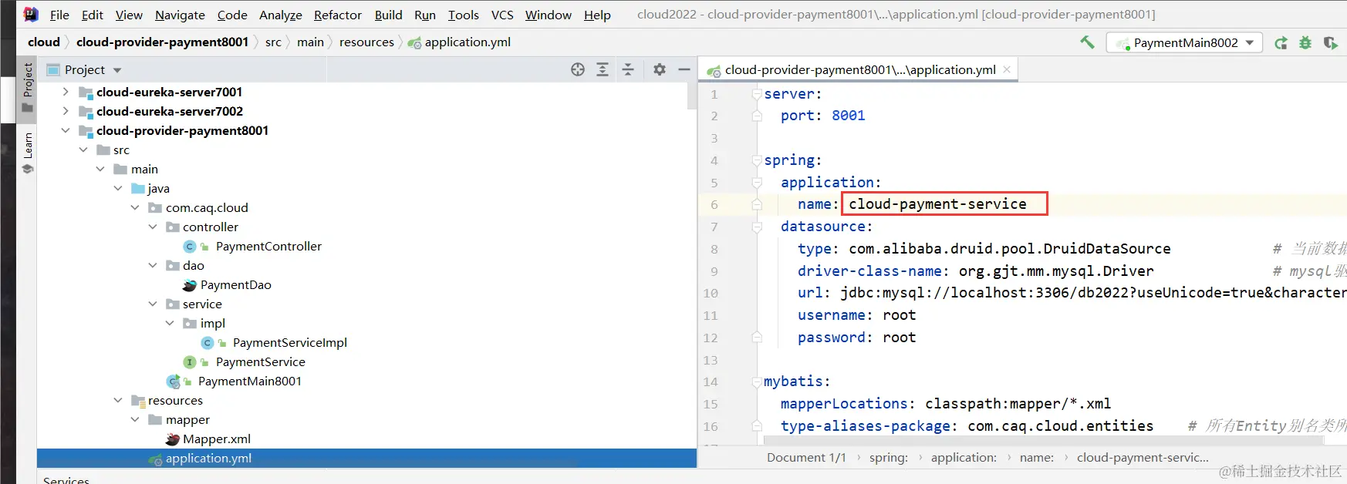The width and height of the screenshot is (1347, 484).
Task: Select PaymentServiceImpl class in tree
Action: [289, 342]
